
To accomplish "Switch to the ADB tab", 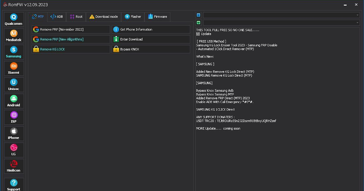I will click(57, 17).
